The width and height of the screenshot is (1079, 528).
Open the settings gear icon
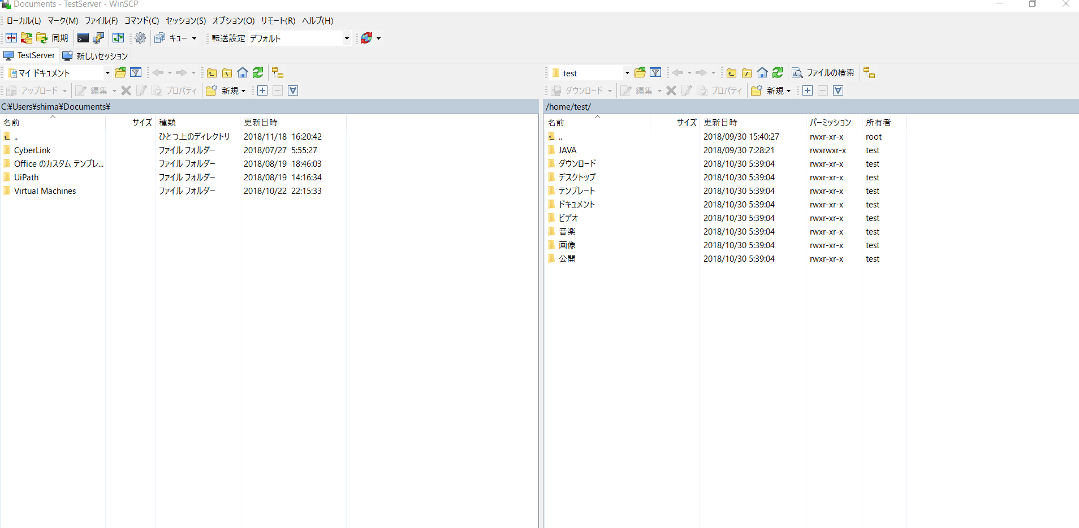(140, 38)
